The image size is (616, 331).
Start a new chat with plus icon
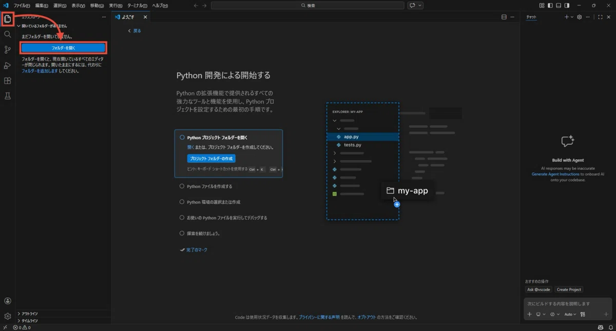[567, 17]
